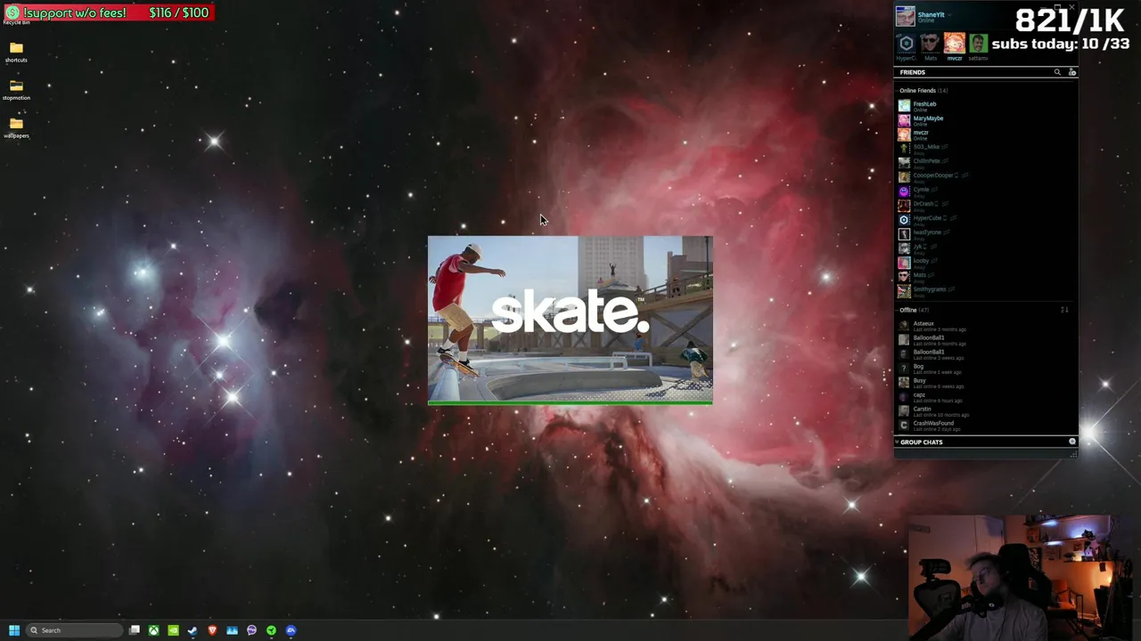This screenshot has width=1141, height=641.
Task: Open Task View on the taskbar
Action: [x=135, y=630]
